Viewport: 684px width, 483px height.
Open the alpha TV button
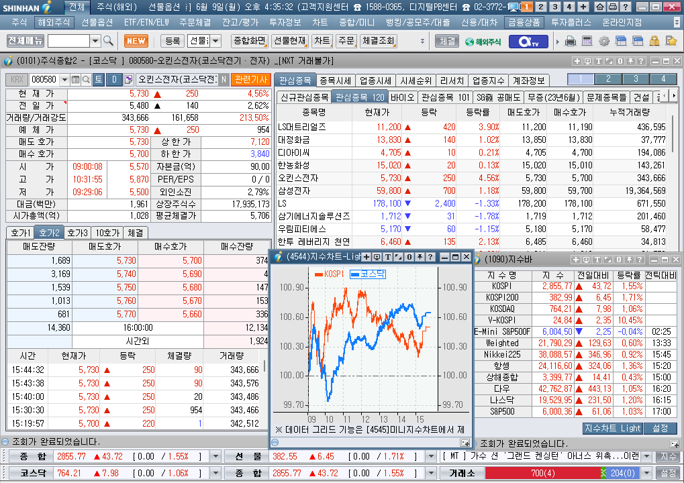tap(529, 42)
